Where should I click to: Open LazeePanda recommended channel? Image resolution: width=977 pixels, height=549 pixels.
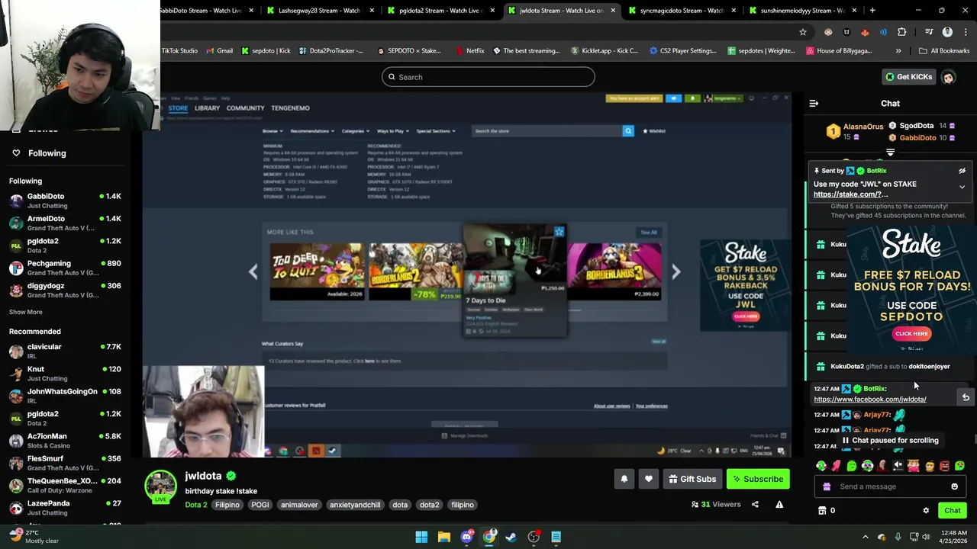point(65,508)
